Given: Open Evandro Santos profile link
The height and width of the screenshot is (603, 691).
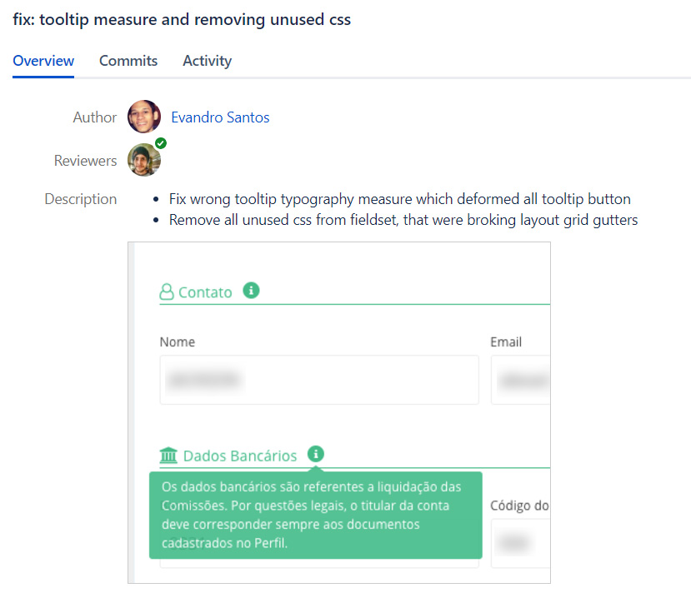Looking at the screenshot, I should [x=220, y=117].
